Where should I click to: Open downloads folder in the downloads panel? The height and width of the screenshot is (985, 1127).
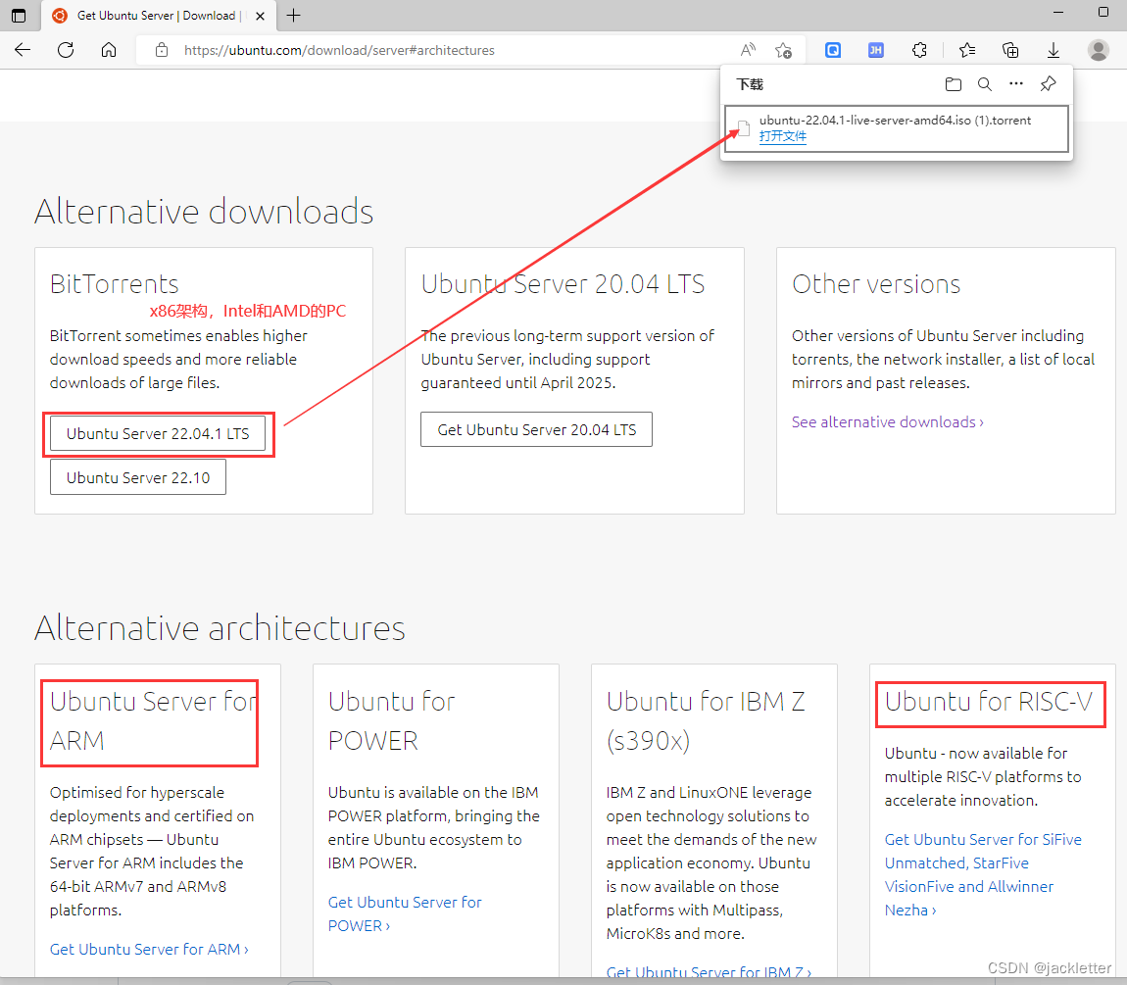(953, 84)
